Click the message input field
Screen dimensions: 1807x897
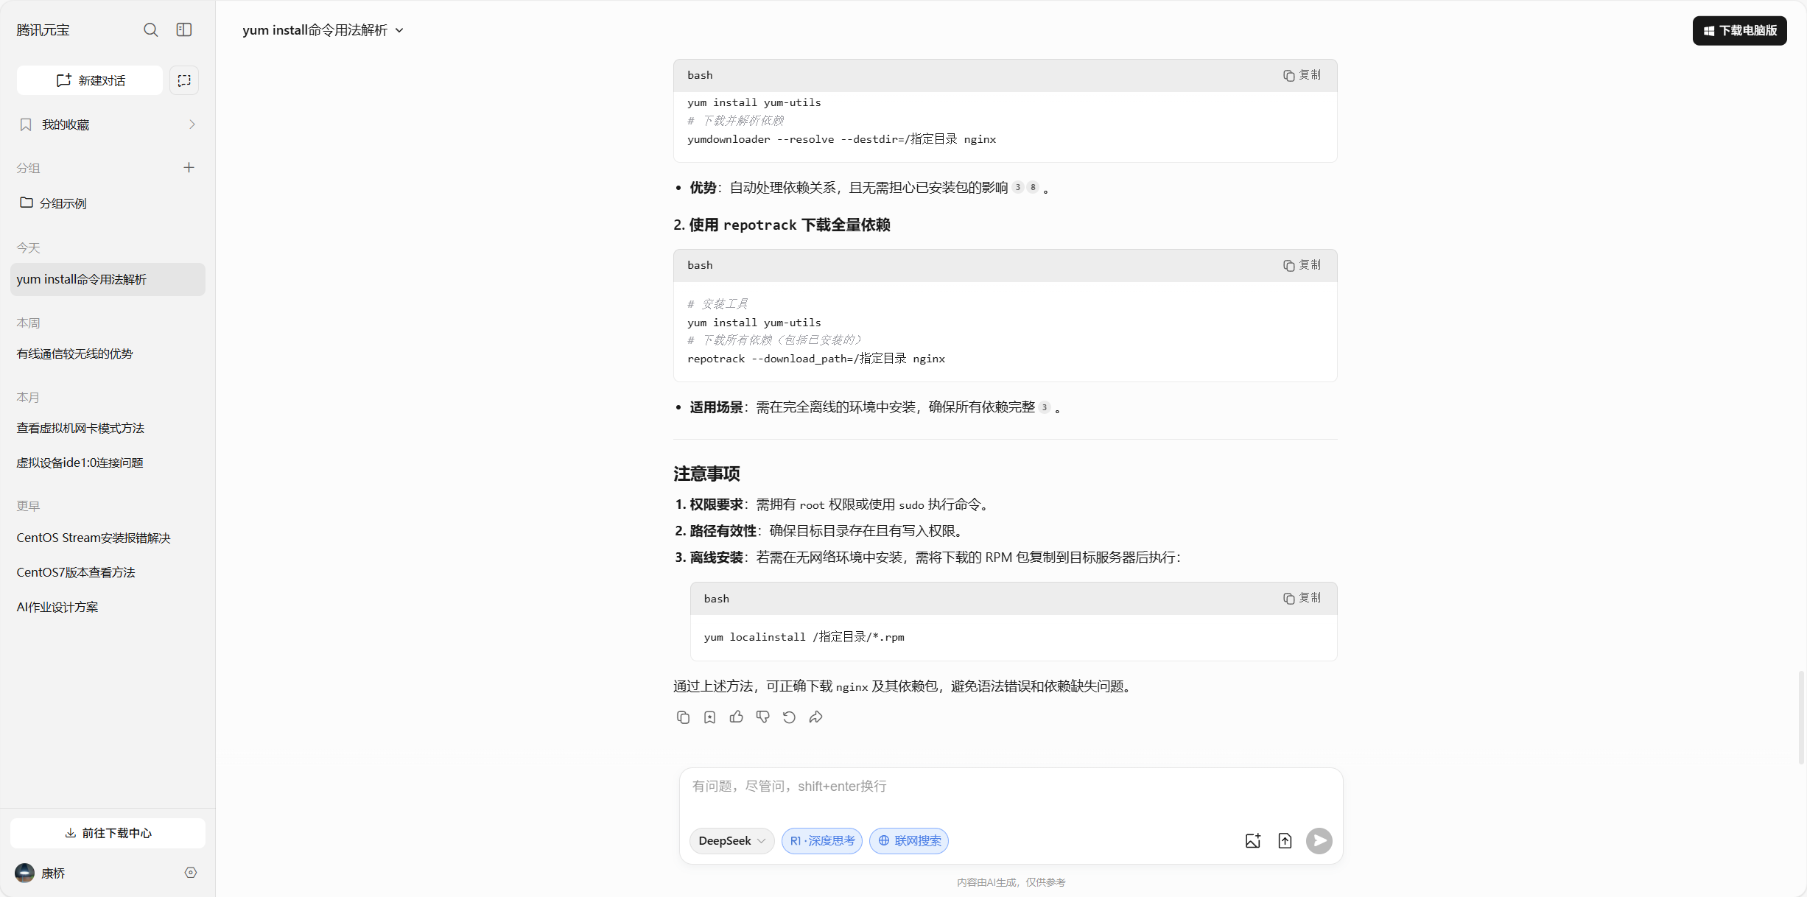tap(1009, 787)
